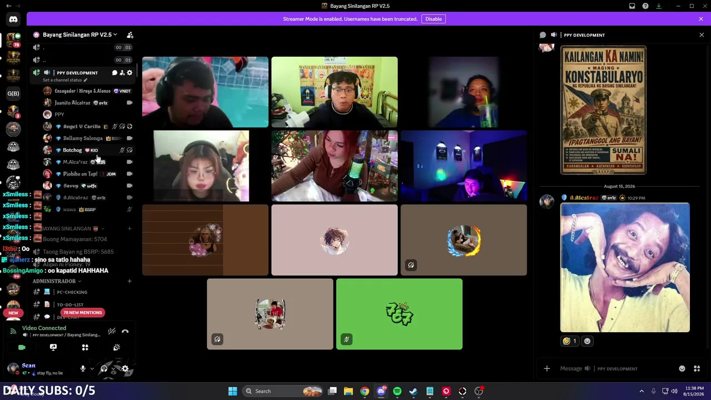The image size is (711, 400).
Task: Open apps launcher beside the emoji button
Action: tap(697, 369)
